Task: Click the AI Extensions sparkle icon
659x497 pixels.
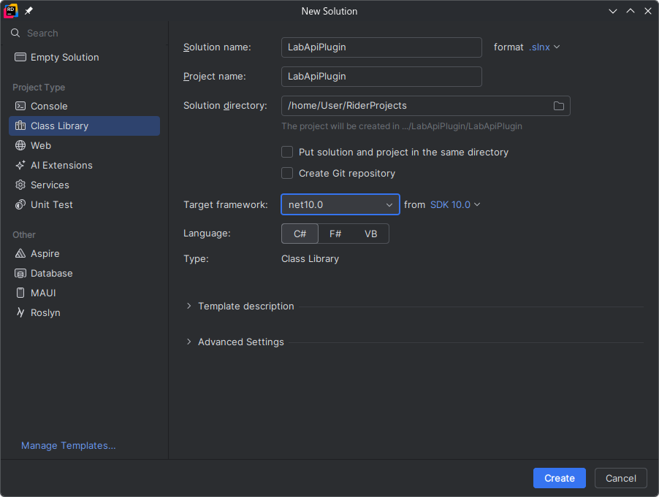Action: (20, 166)
